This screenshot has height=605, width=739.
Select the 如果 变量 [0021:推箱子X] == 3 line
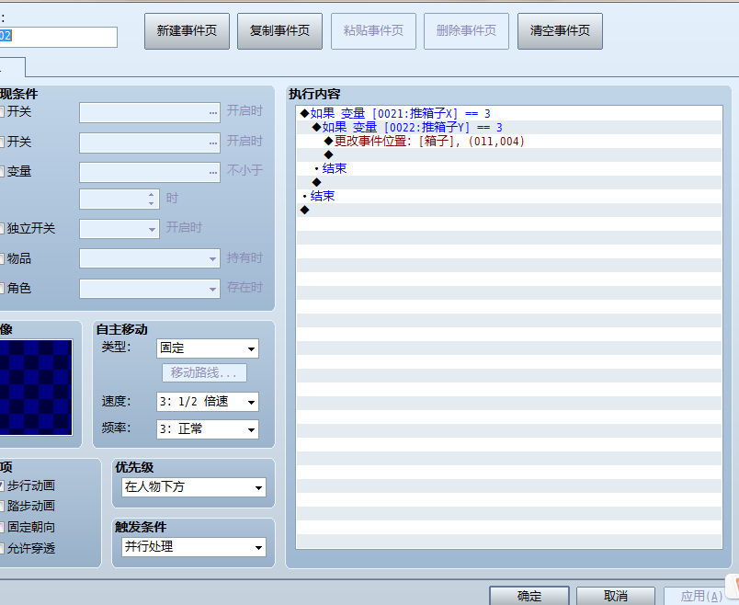509,114
